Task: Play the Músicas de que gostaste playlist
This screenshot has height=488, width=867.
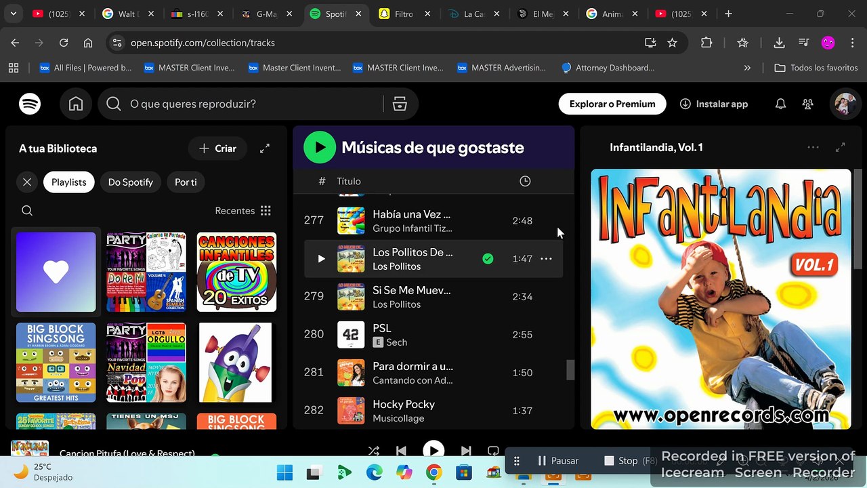Action: [x=320, y=147]
